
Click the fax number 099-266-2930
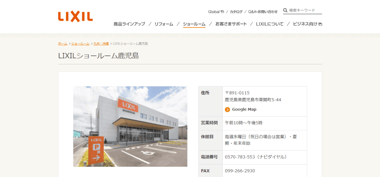click(240, 171)
